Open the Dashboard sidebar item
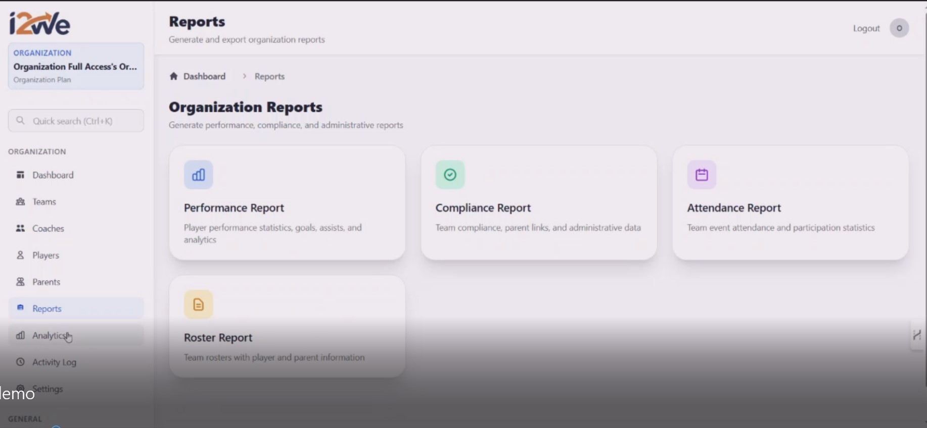Viewport: 927px width, 428px height. [76, 175]
